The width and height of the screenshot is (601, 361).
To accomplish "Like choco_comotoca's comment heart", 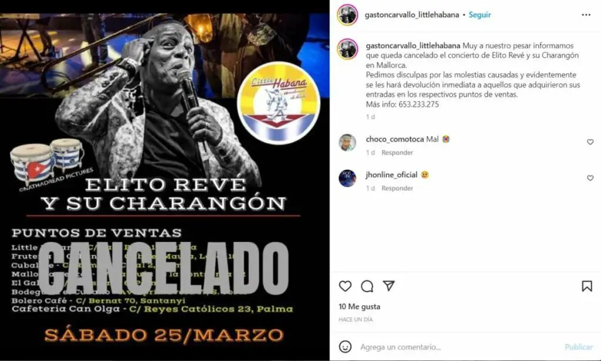I will 590,142.
